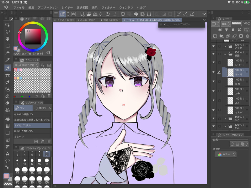Viewport: 251px width, 188px height.
Task: Select the Blend tool
Action: pos(7,110)
